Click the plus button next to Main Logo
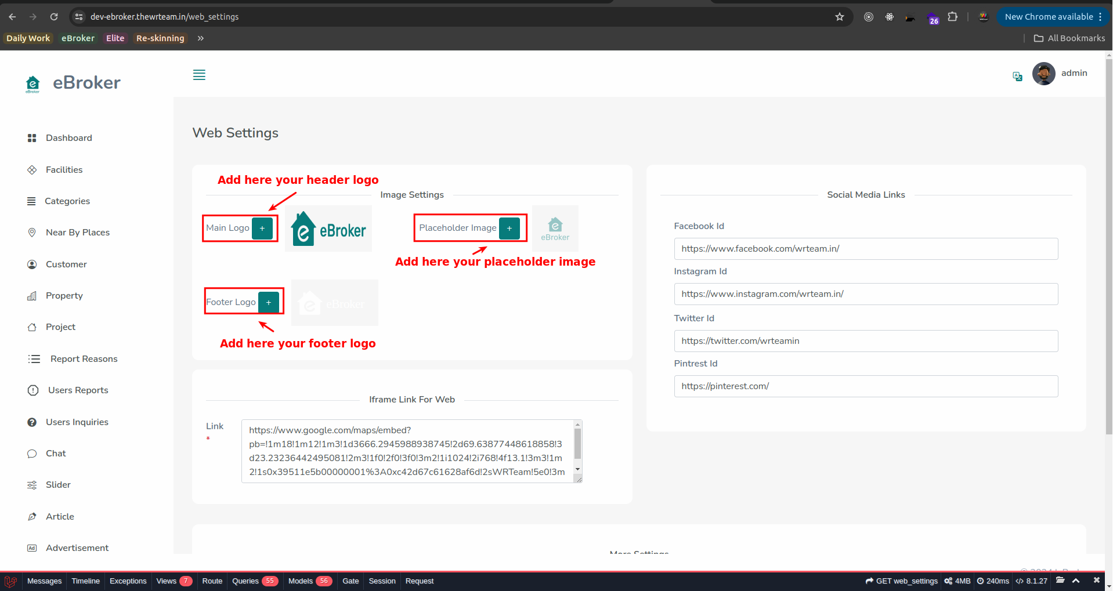Viewport: 1113px width, 591px height. 262,229
